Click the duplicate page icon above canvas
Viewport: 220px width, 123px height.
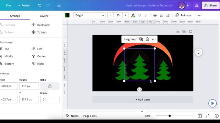184,31
